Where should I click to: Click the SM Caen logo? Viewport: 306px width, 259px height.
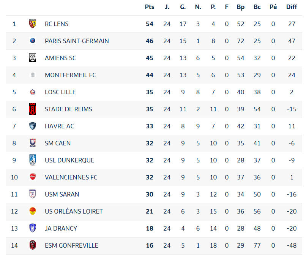coord(33,143)
